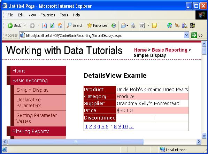Click the Back arrow icon
This screenshot has width=208, height=154.
[10, 25]
